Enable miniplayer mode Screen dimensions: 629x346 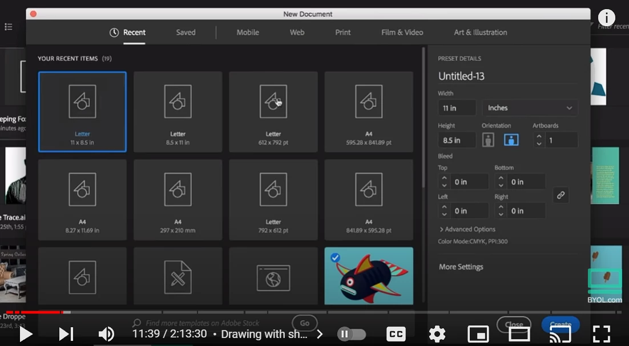pos(478,334)
